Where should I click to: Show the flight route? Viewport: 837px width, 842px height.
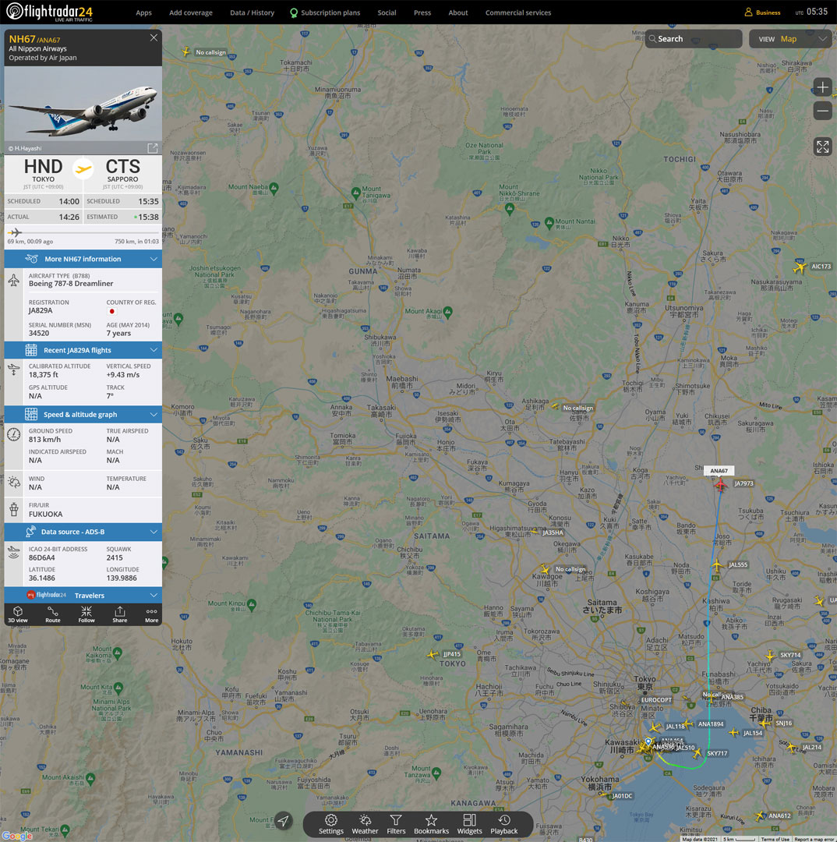pos(52,614)
